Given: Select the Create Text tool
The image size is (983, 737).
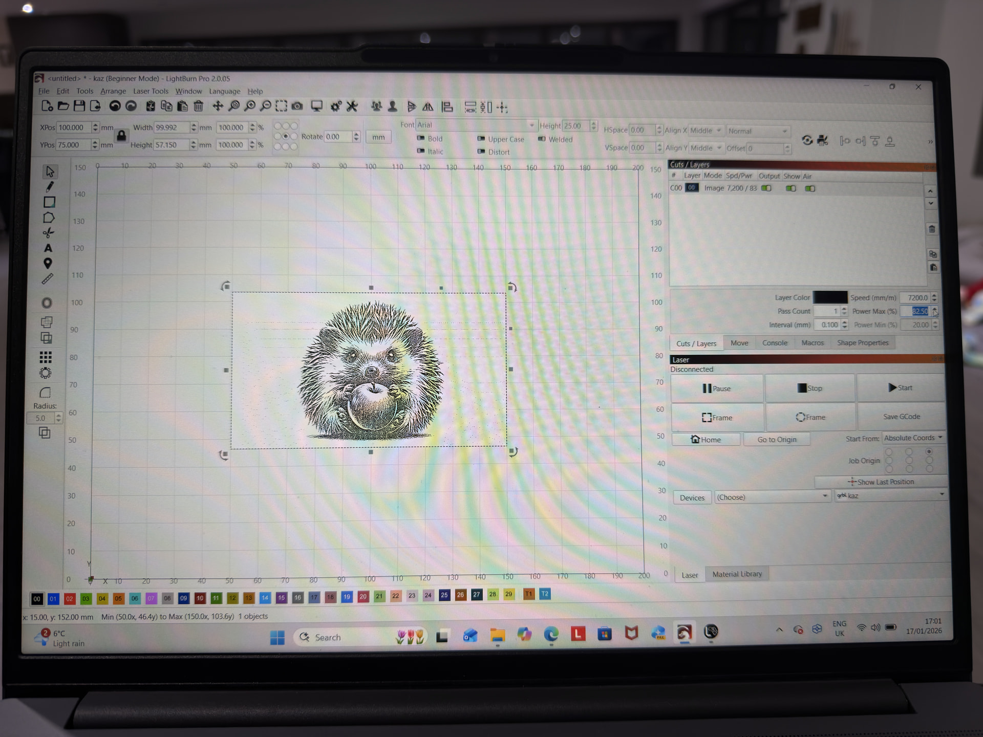Looking at the screenshot, I should [48, 248].
